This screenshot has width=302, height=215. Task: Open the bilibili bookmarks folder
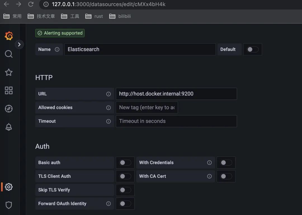click(120, 17)
